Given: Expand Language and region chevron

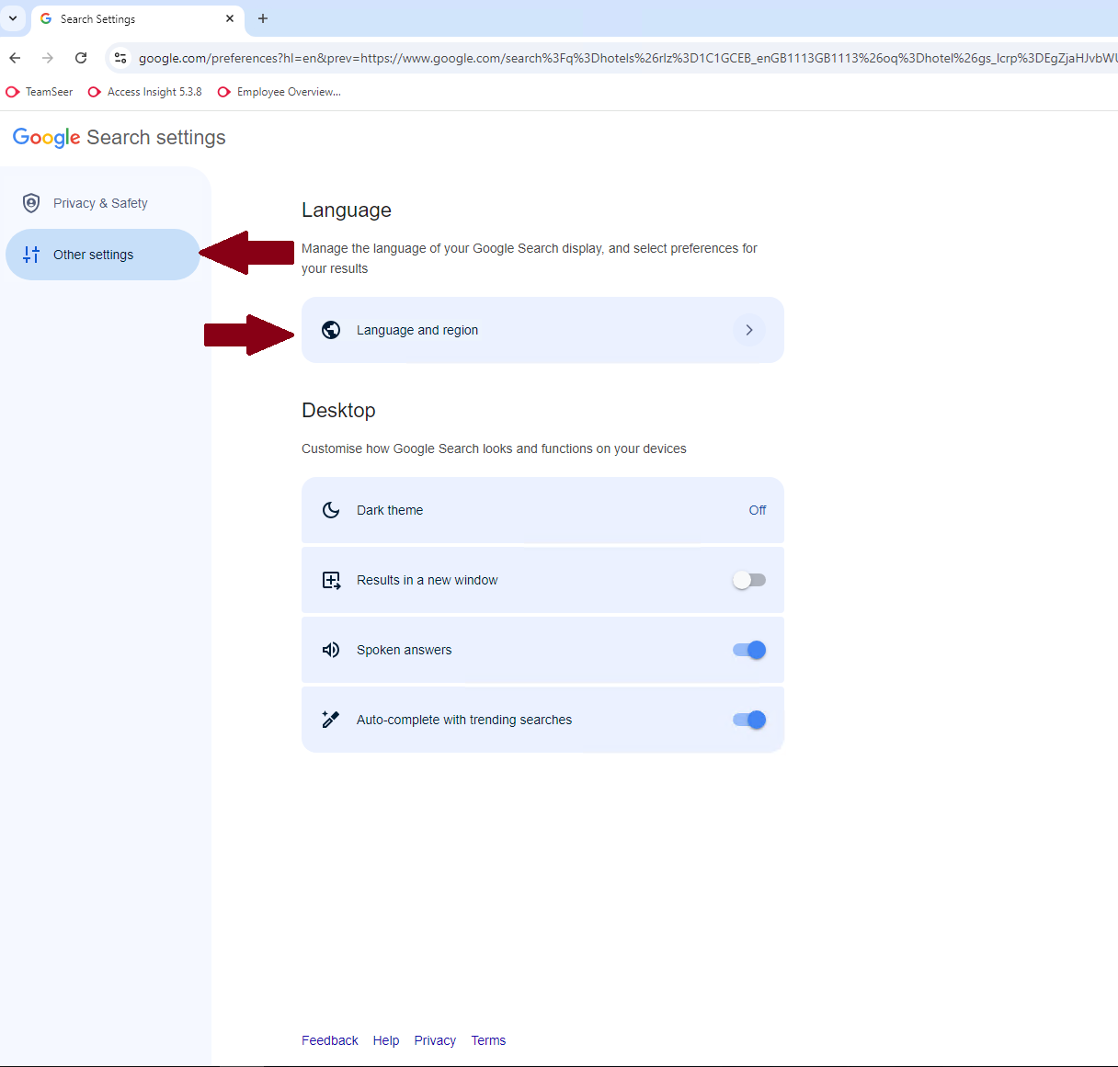Looking at the screenshot, I should point(749,330).
